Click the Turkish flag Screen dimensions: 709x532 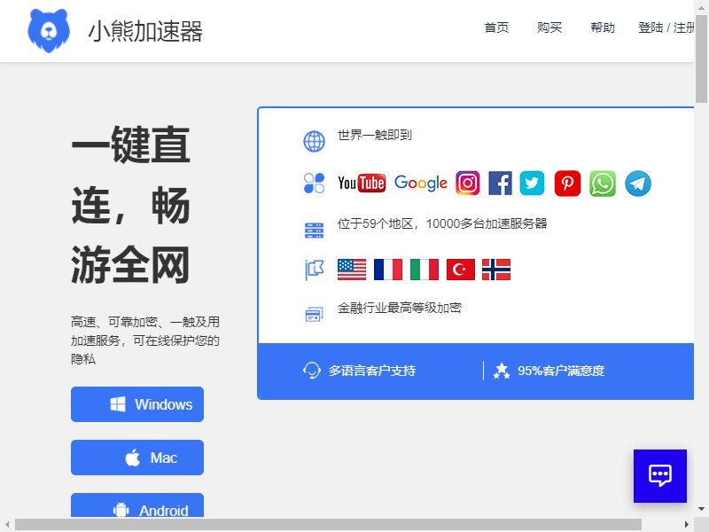point(460,270)
